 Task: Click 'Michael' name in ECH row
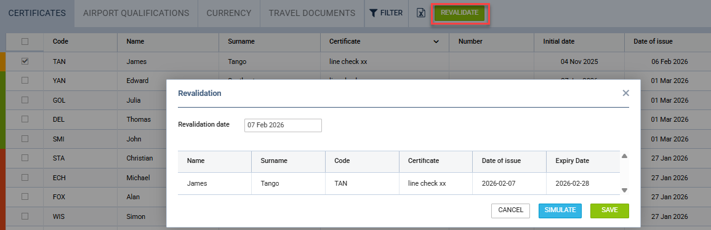pyautogui.click(x=138, y=178)
